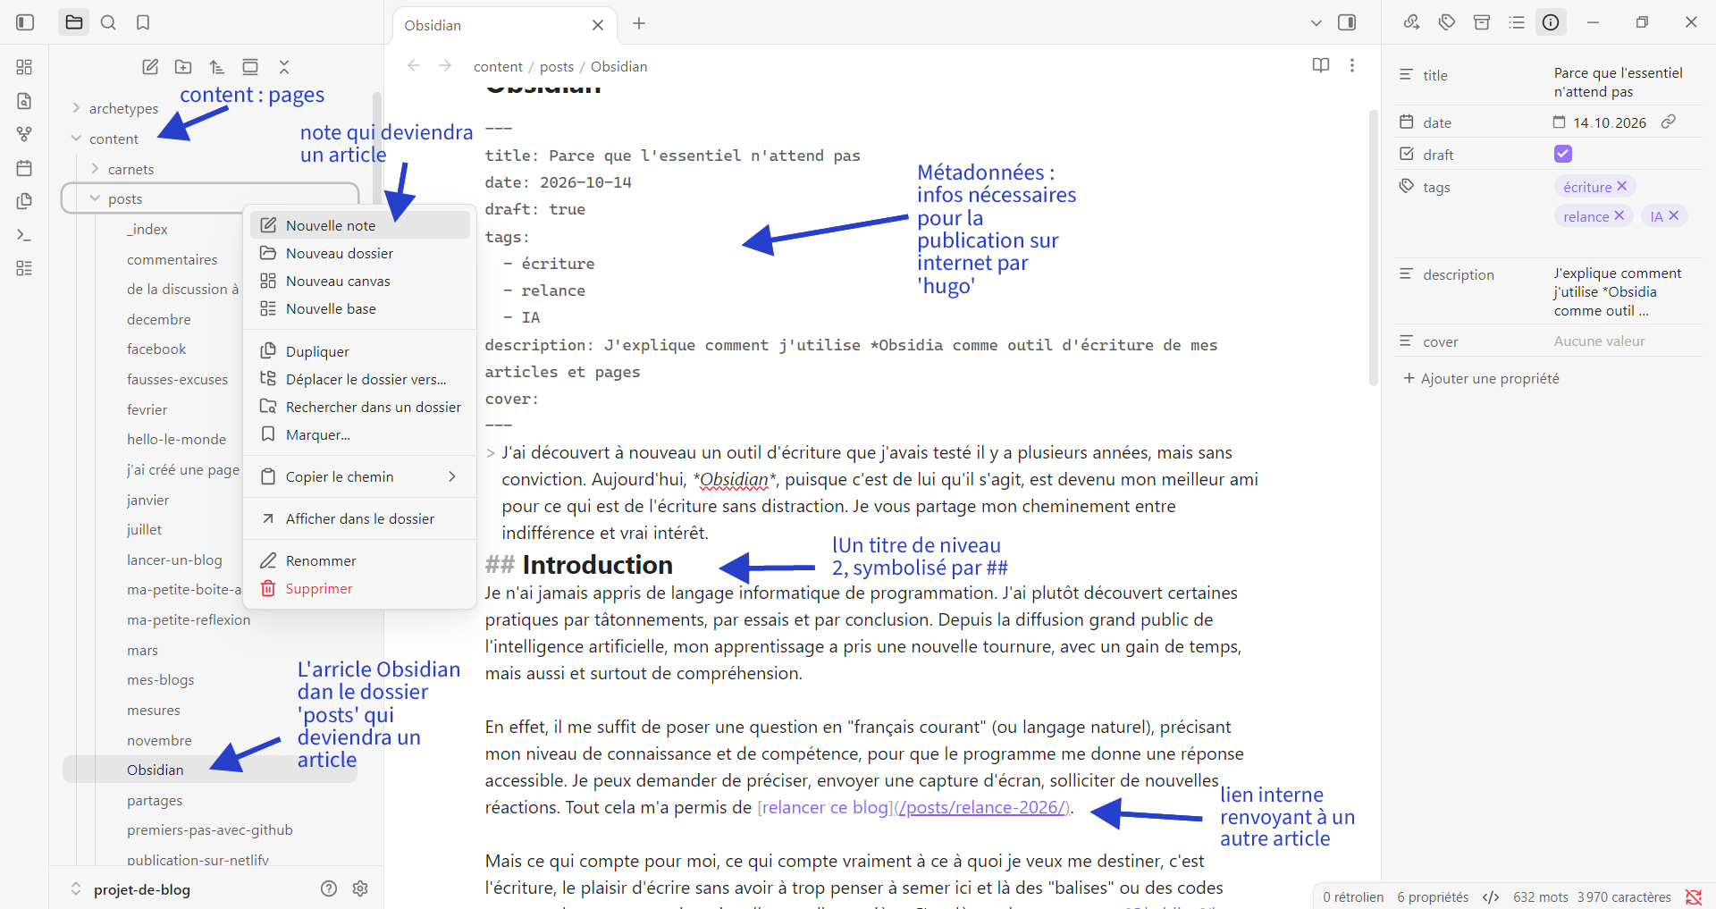Remove the relance tag
The image size is (1716, 909).
(1619, 215)
